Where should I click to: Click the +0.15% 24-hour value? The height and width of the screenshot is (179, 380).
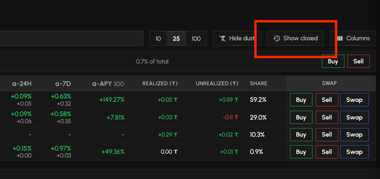(22, 148)
